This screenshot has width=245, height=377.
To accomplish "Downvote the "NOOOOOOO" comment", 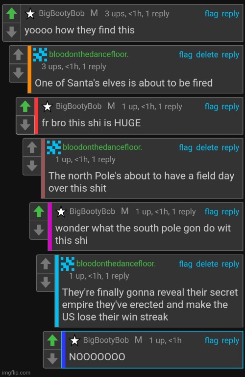I will click(52, 359).
